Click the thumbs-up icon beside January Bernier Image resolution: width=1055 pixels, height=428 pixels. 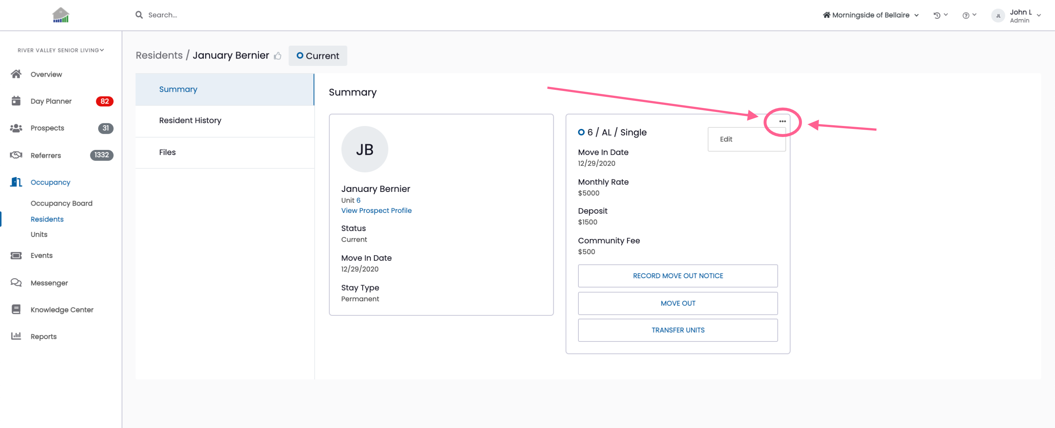click(278, 56)
